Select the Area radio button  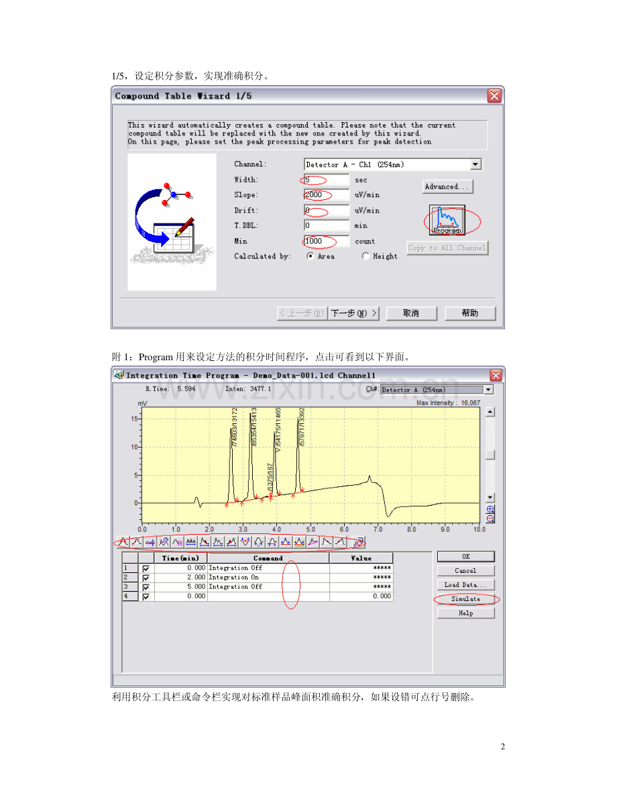coord(310,256)
